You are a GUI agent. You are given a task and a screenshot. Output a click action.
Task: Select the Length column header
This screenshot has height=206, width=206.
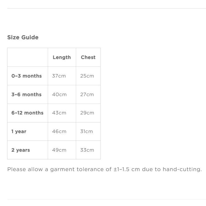[x=62, y=57]
